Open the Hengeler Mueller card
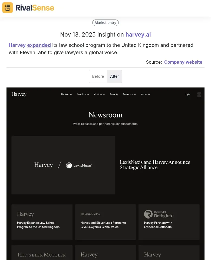This screenshot has height=260, width=211. point(42,252)
